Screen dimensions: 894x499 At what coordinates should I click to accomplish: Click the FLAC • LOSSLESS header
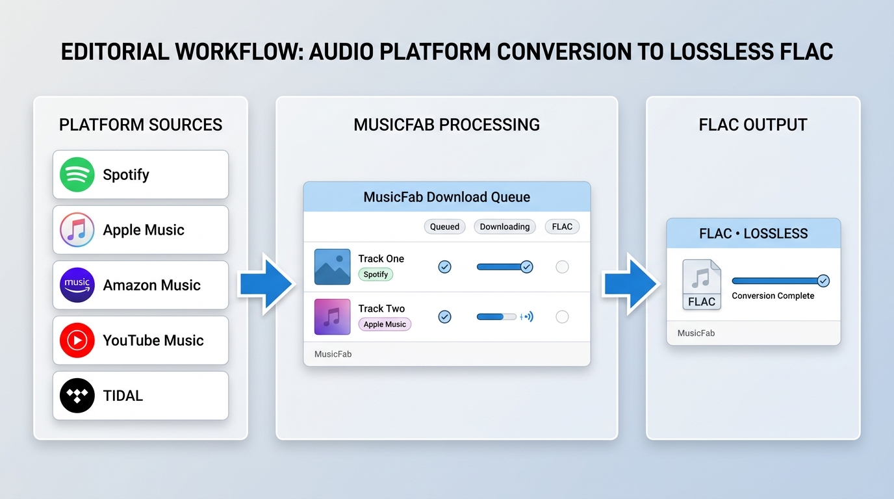[754, 233]
